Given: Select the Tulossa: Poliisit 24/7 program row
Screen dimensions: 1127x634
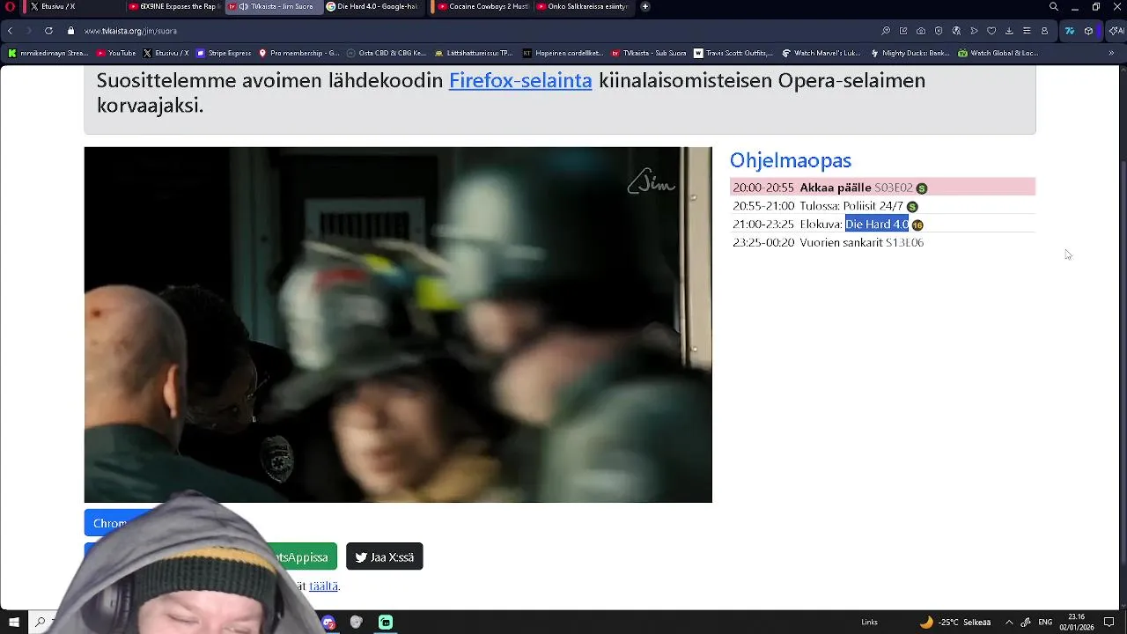Looking at the screenshot, I should point(882,206).
